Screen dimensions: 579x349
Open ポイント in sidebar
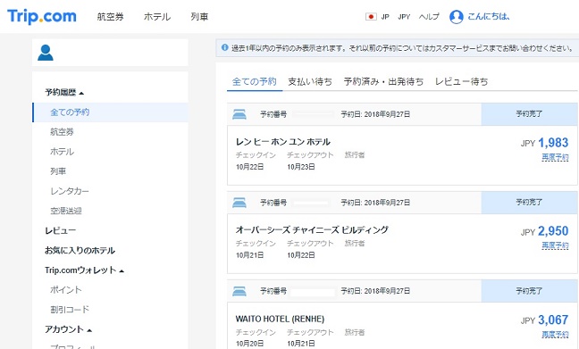click(x=66, y=290)
